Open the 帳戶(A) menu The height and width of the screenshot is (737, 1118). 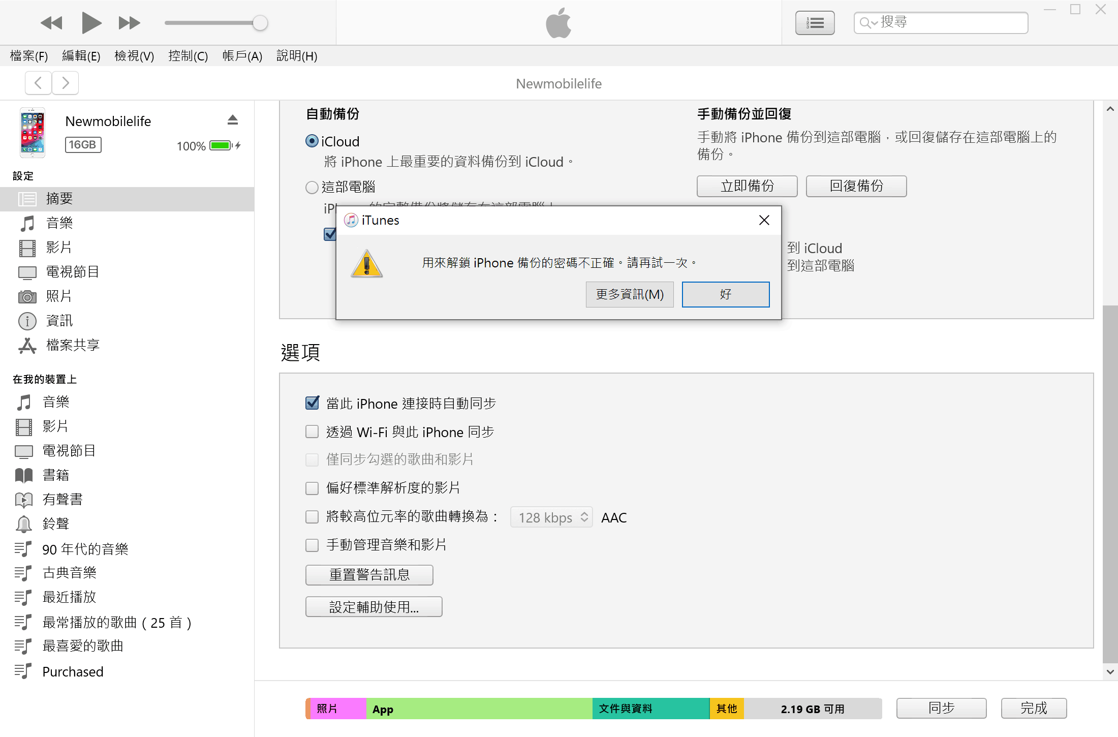[x=242, y=56]
